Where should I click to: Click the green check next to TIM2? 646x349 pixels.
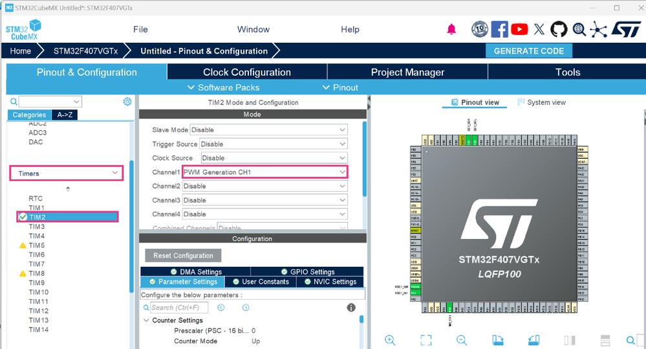tap(23, 217)
